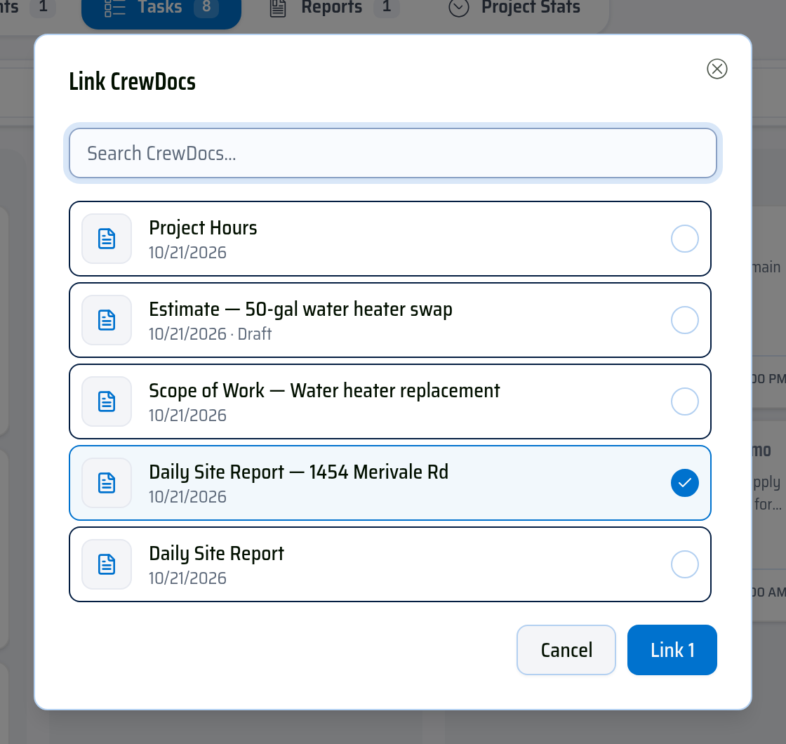Screen dimensions: 786x744
Task: Click the plain Daily Site Report document icon
Action: pyautogui.click(x=107, y=564)
